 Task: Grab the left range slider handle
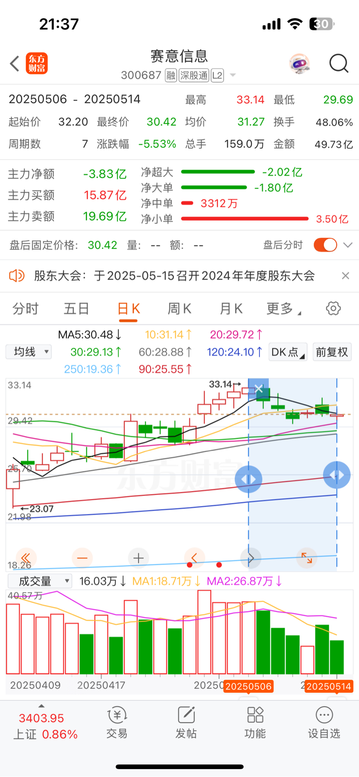(x=248, y=479)
